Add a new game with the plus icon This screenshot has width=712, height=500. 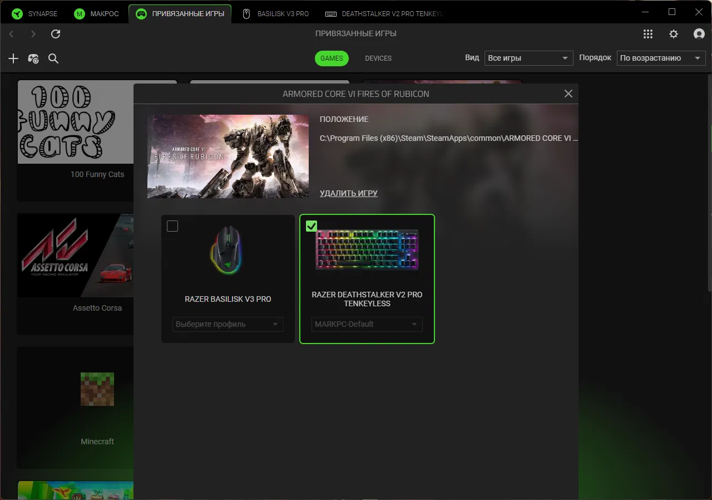pos(13,58)
